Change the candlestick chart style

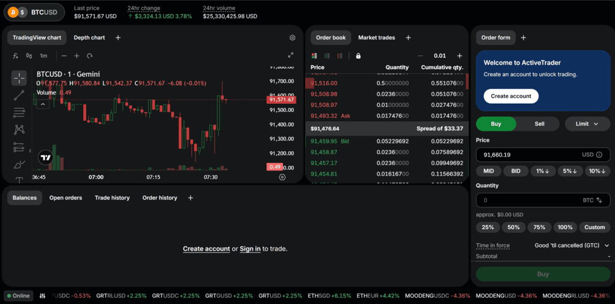(x=29, y=56)
